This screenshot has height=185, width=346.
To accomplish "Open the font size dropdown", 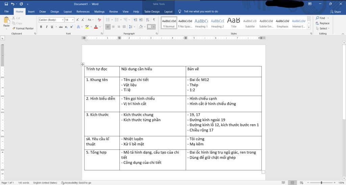I will coord(73,20).
